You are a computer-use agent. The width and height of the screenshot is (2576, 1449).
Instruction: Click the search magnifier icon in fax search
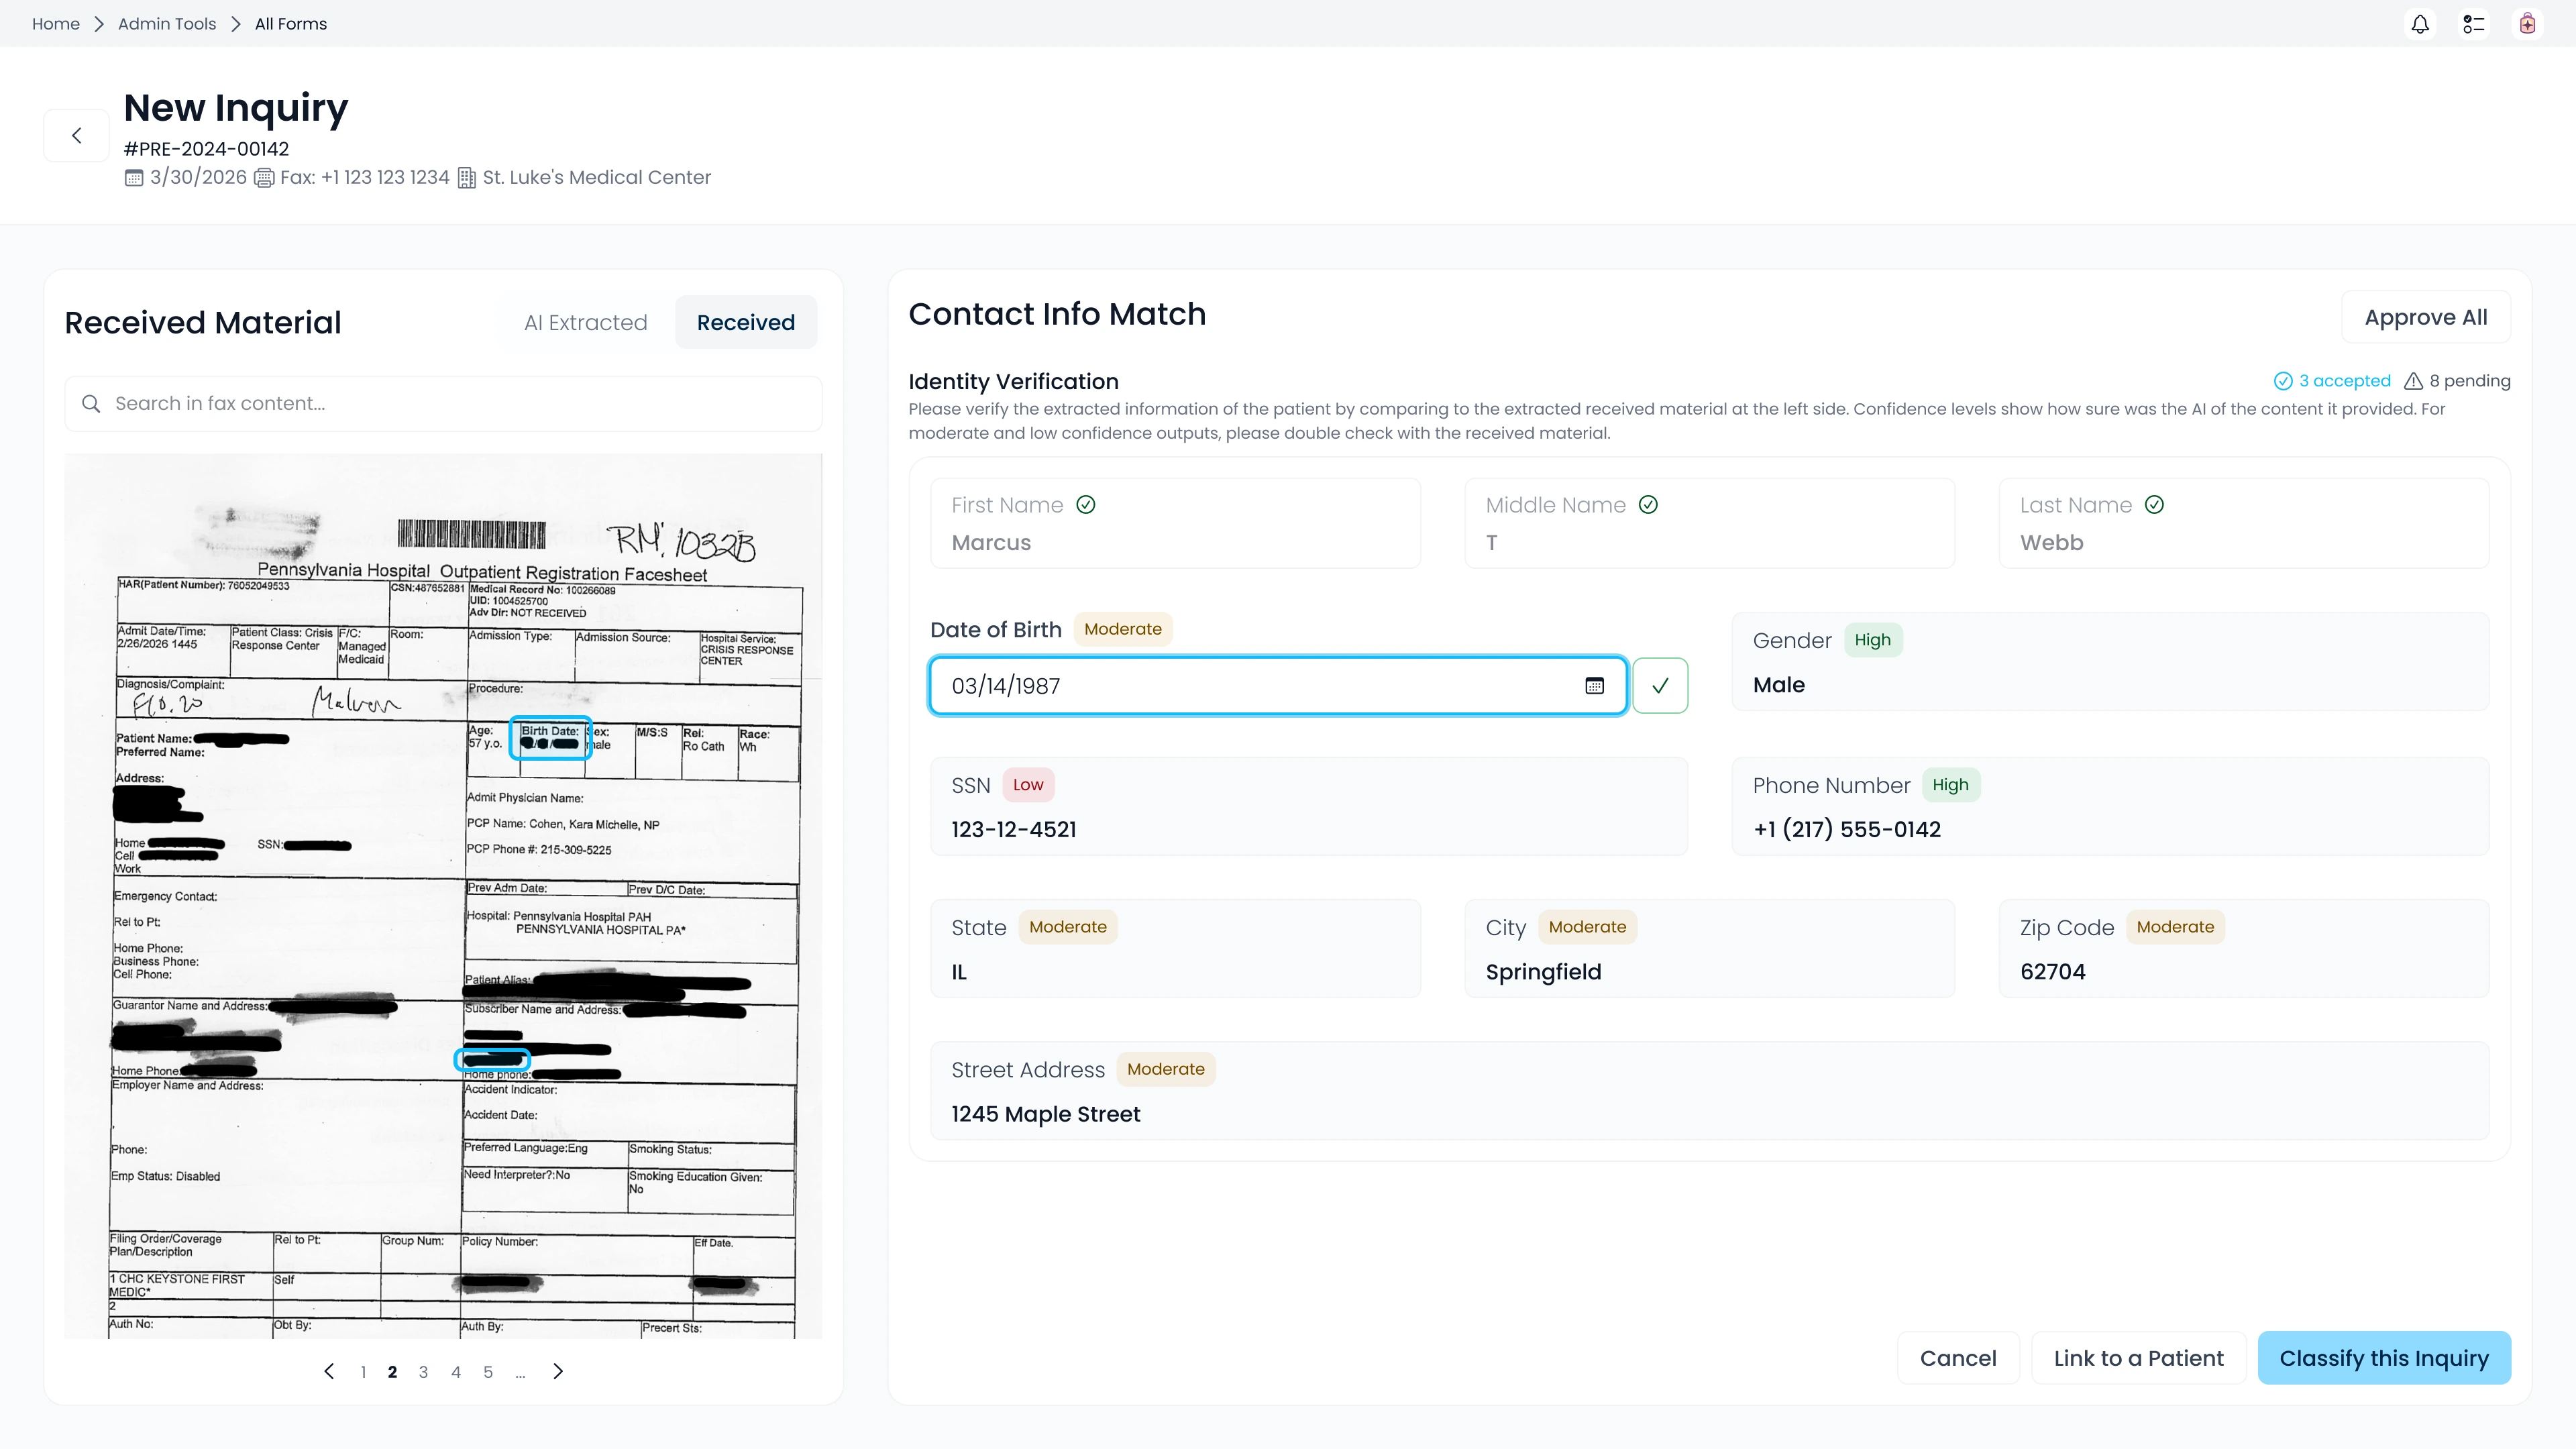tap(91, 404)
